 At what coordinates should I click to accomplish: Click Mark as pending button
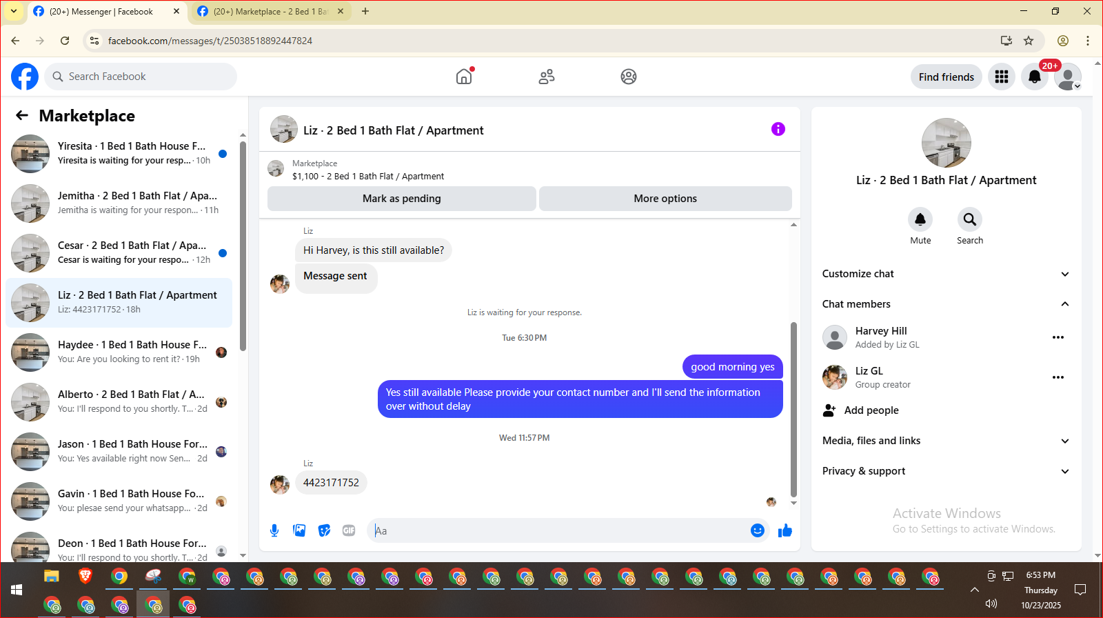coord(402,199)
